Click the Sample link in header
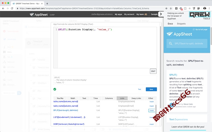The height and width of the screenshot is (132, 212). [154, 14]
